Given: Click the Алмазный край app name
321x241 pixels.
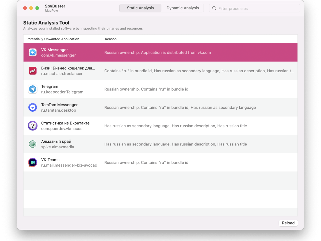Looking at the screenshot, I should [x=56, y=141].
